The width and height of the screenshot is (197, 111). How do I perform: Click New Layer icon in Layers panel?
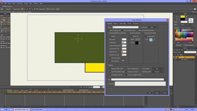click(x=175, y=50)
